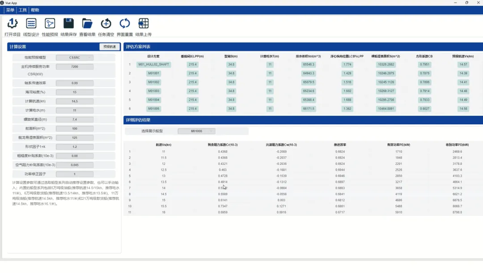
Task: Select design scheme M01004 in list
Action: (x=153, y=100)
